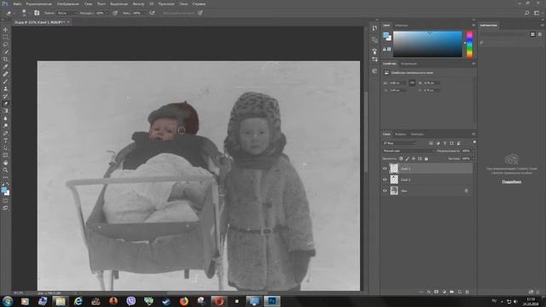Select the Path Selection tool

coord(5,148)
